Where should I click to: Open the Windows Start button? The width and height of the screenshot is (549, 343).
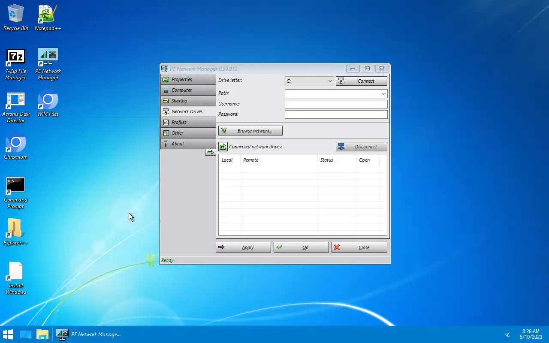8,334
